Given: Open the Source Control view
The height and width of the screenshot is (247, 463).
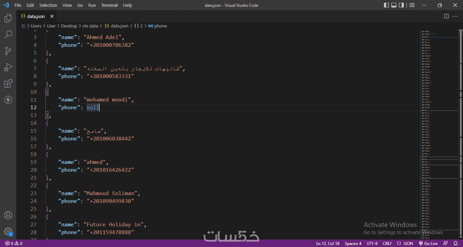Looking at the screenshot, I should pos(8,51).
